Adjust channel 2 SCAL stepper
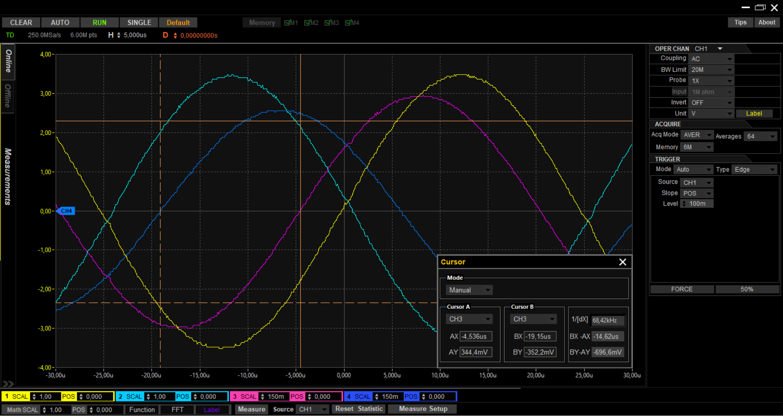Screen dimensions: 783x416 pyautogui.click(x=148, y=396)
